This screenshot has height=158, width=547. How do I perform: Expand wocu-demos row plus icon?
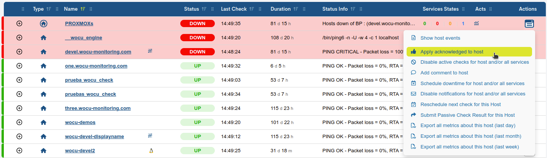click(x=20, y=123)
